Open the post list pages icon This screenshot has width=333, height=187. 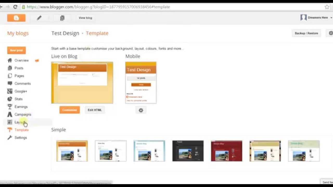click(62, 18)
